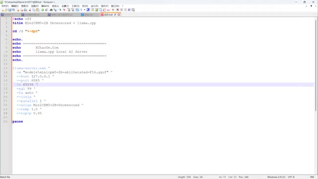Click the Batch file language label in status bar

pyautogui.click(x=5, y=177)
